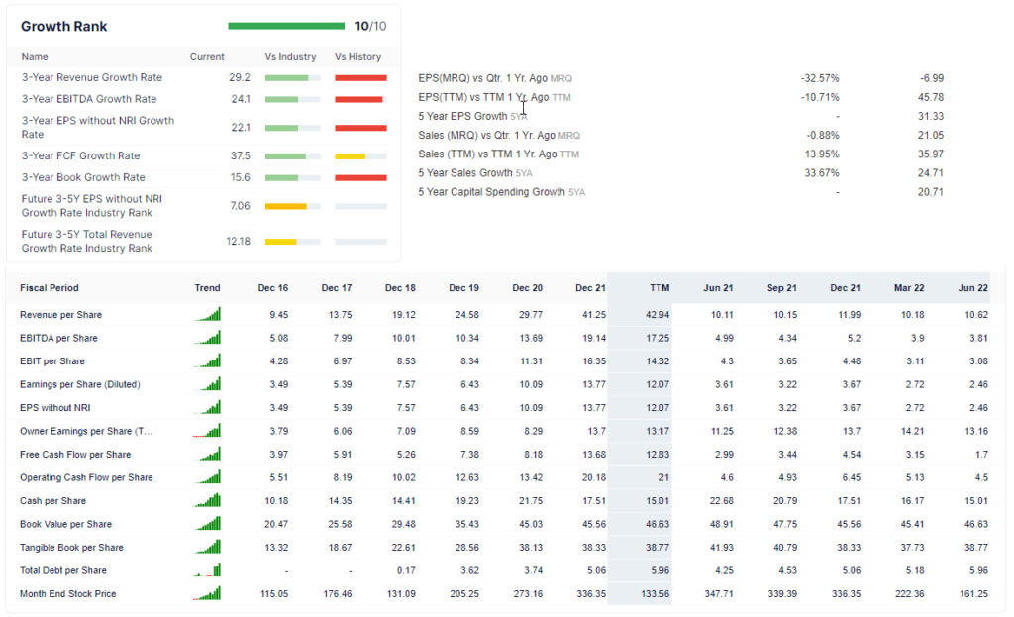The image size is (1014, 617).
Task: Click the Growth Rank heading
Action: (x=64, y=27)
